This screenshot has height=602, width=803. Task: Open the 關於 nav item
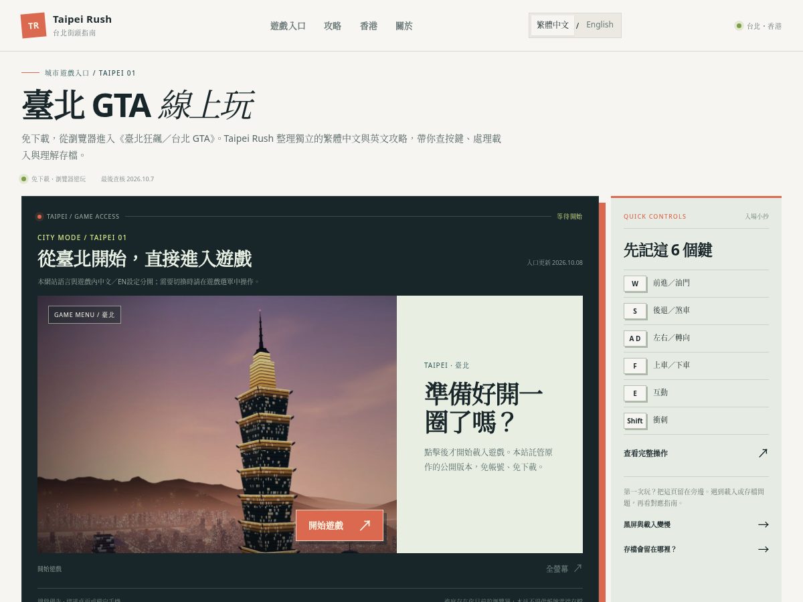point(404,25)
